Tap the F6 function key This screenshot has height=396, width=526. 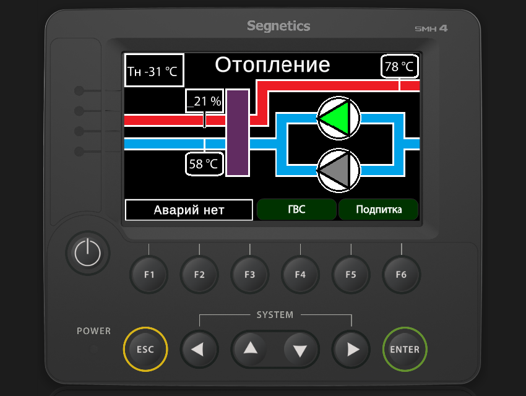(401, 275)
